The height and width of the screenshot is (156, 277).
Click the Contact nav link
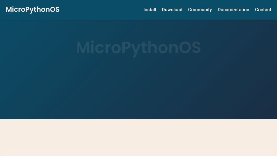pos(263,10)
